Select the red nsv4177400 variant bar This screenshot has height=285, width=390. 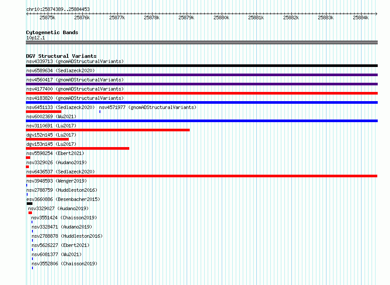coord(202,93)
